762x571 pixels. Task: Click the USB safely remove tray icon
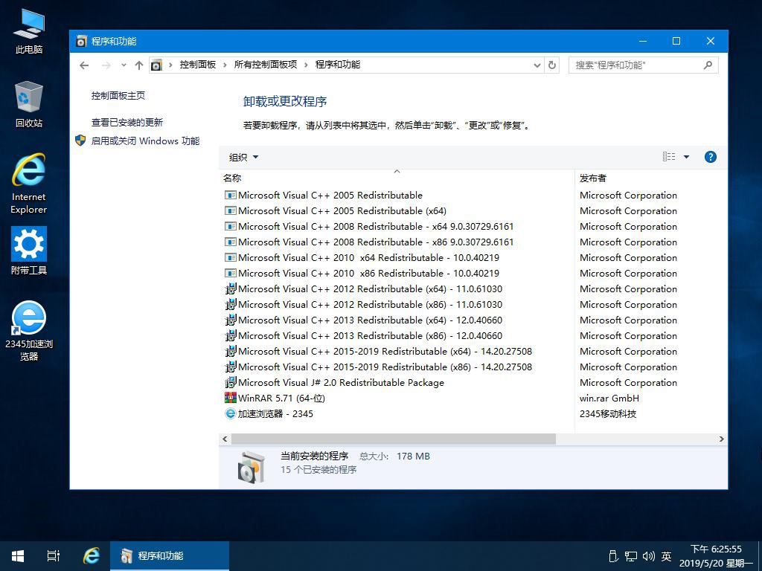coord(613,556)
